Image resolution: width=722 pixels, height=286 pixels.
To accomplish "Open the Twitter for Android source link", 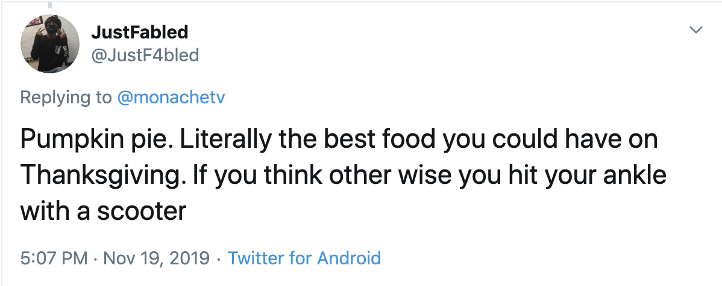I will coord(305,258).
